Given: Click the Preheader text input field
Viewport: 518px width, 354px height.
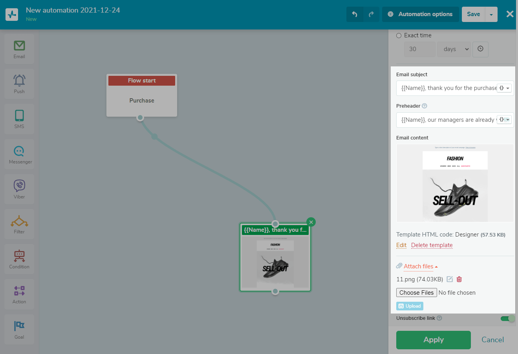Looking at the screenshot, I should tap(447, 120).
